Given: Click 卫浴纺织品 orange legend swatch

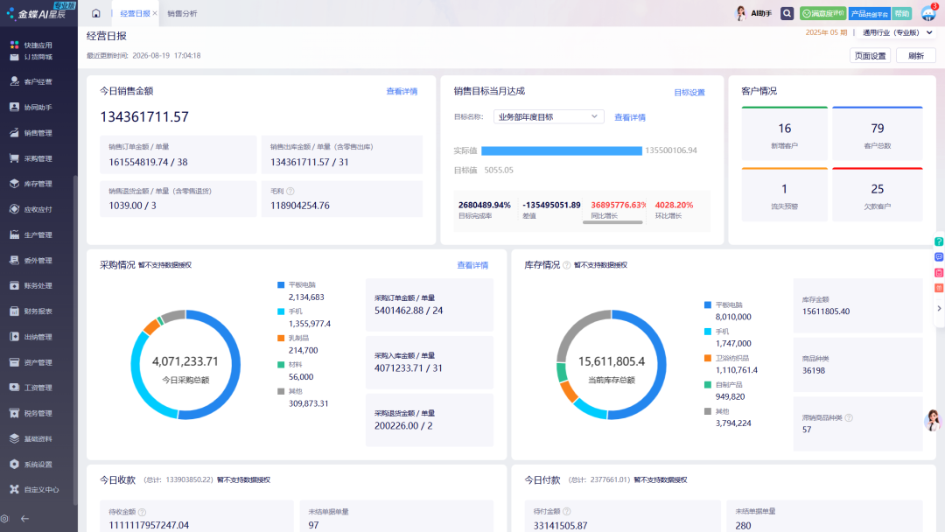Looking at the screenshot, I should [x=708, y=358].
